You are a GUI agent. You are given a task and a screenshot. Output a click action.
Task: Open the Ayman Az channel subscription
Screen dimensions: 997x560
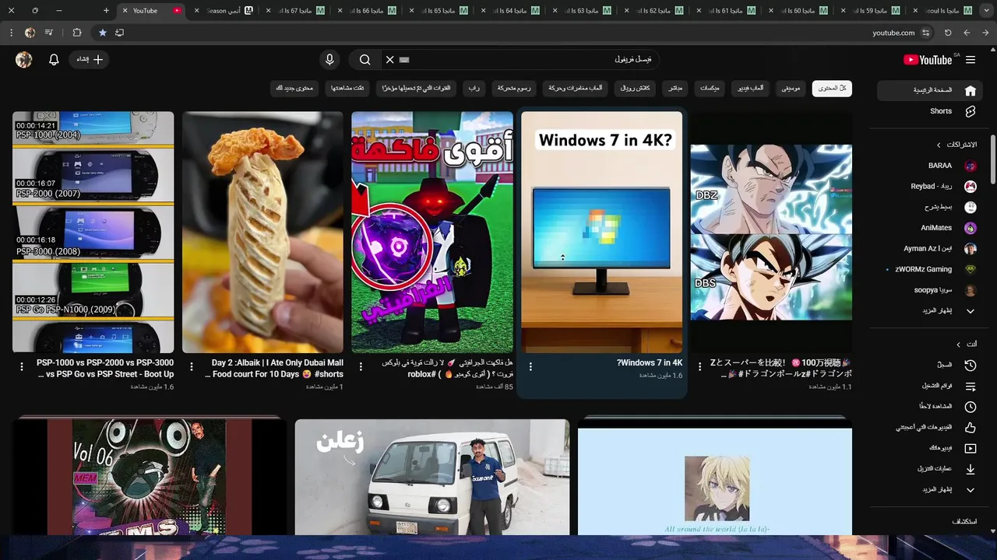coord(928,249)
